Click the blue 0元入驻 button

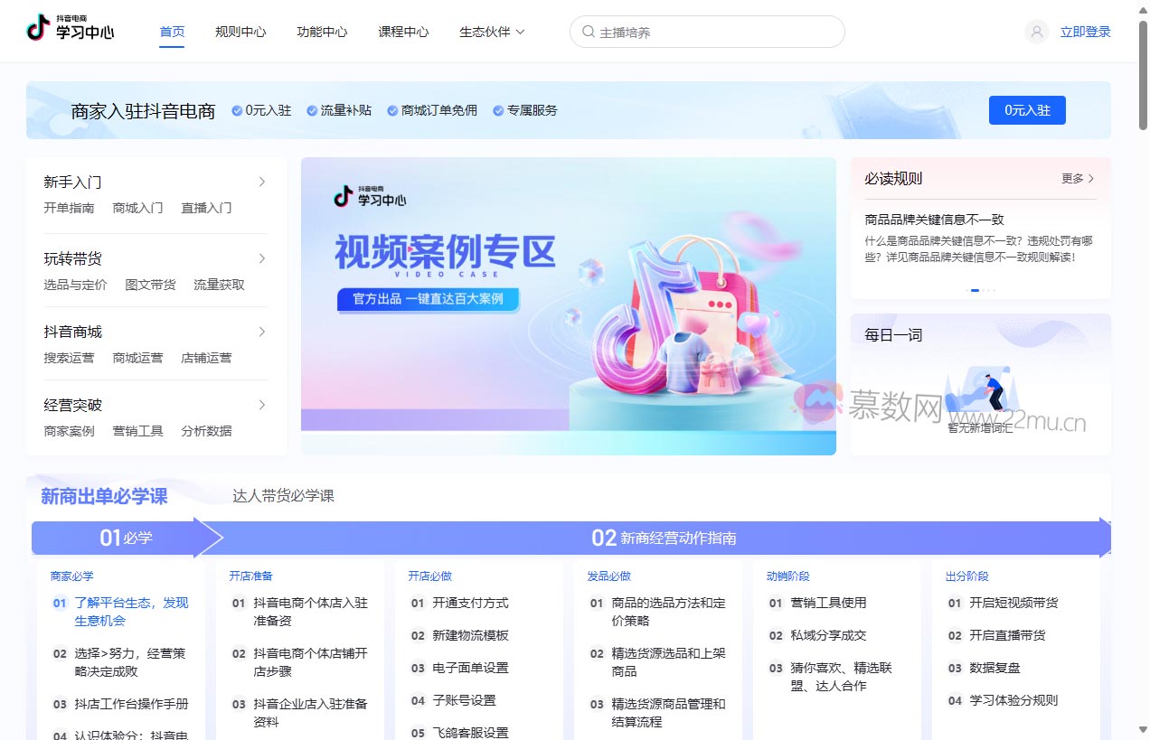coord(1027,109)
